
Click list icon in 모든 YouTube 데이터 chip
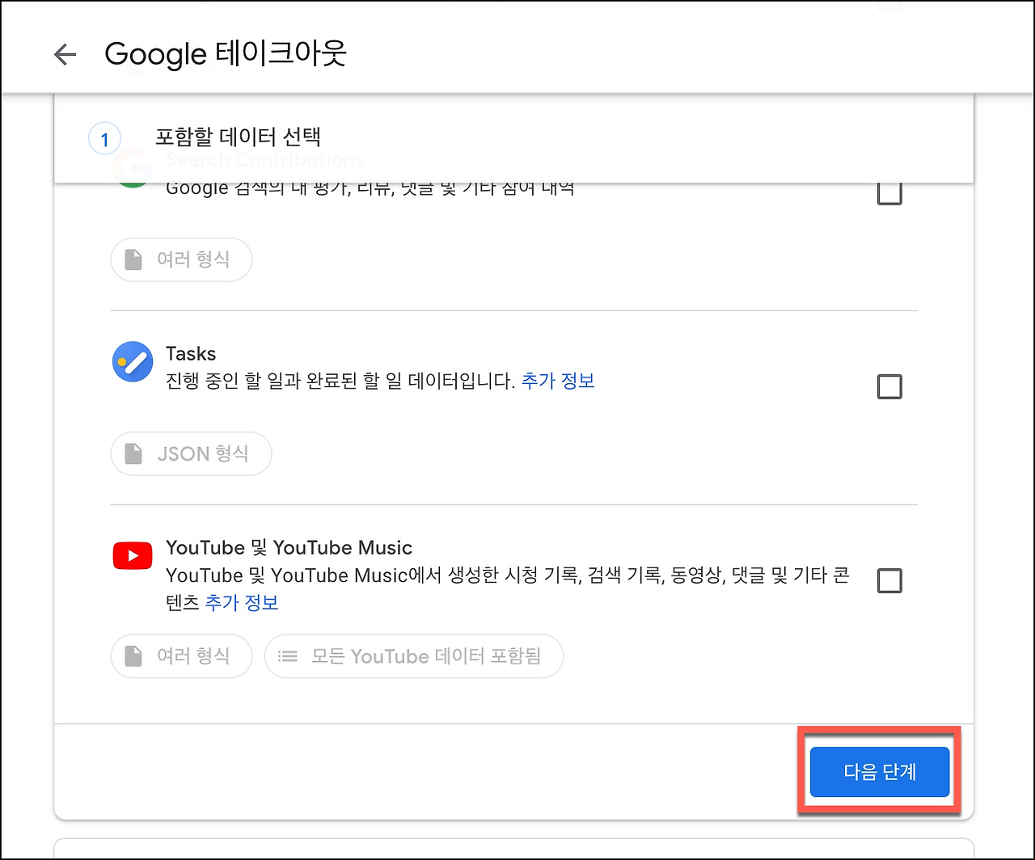288,656
